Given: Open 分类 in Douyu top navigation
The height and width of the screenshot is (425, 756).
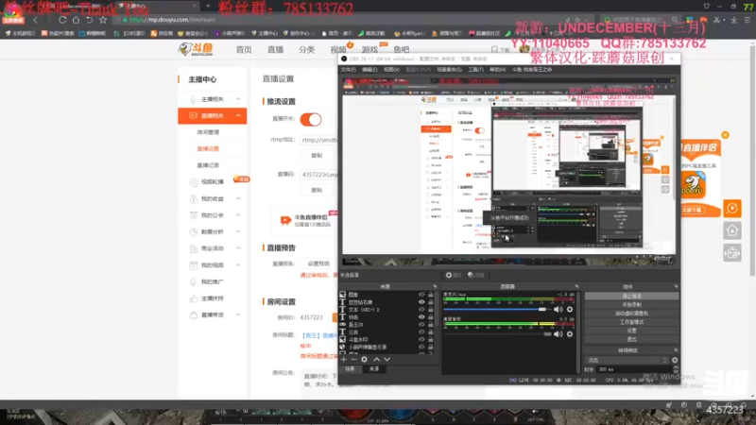Looking at the screenshot, I should [x=306, y=50].
